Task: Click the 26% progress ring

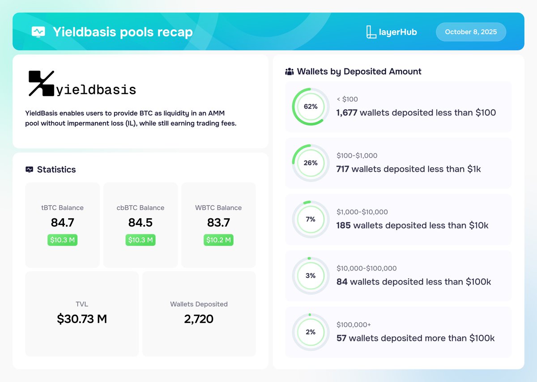Action: pyautogui.click(x=311, y=163)
